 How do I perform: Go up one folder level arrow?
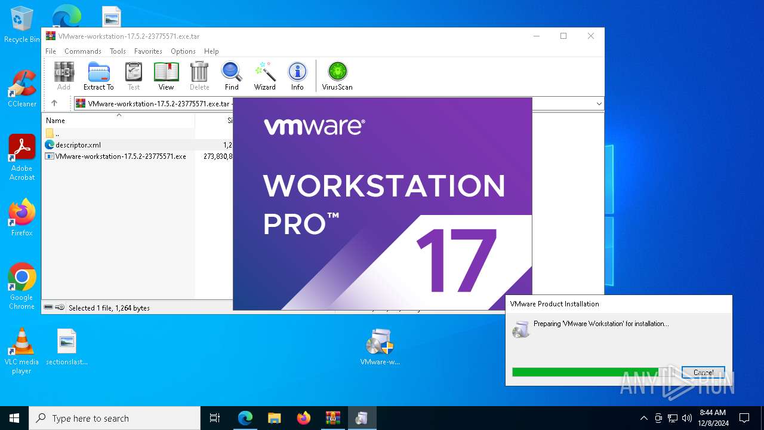pos(54,103)
